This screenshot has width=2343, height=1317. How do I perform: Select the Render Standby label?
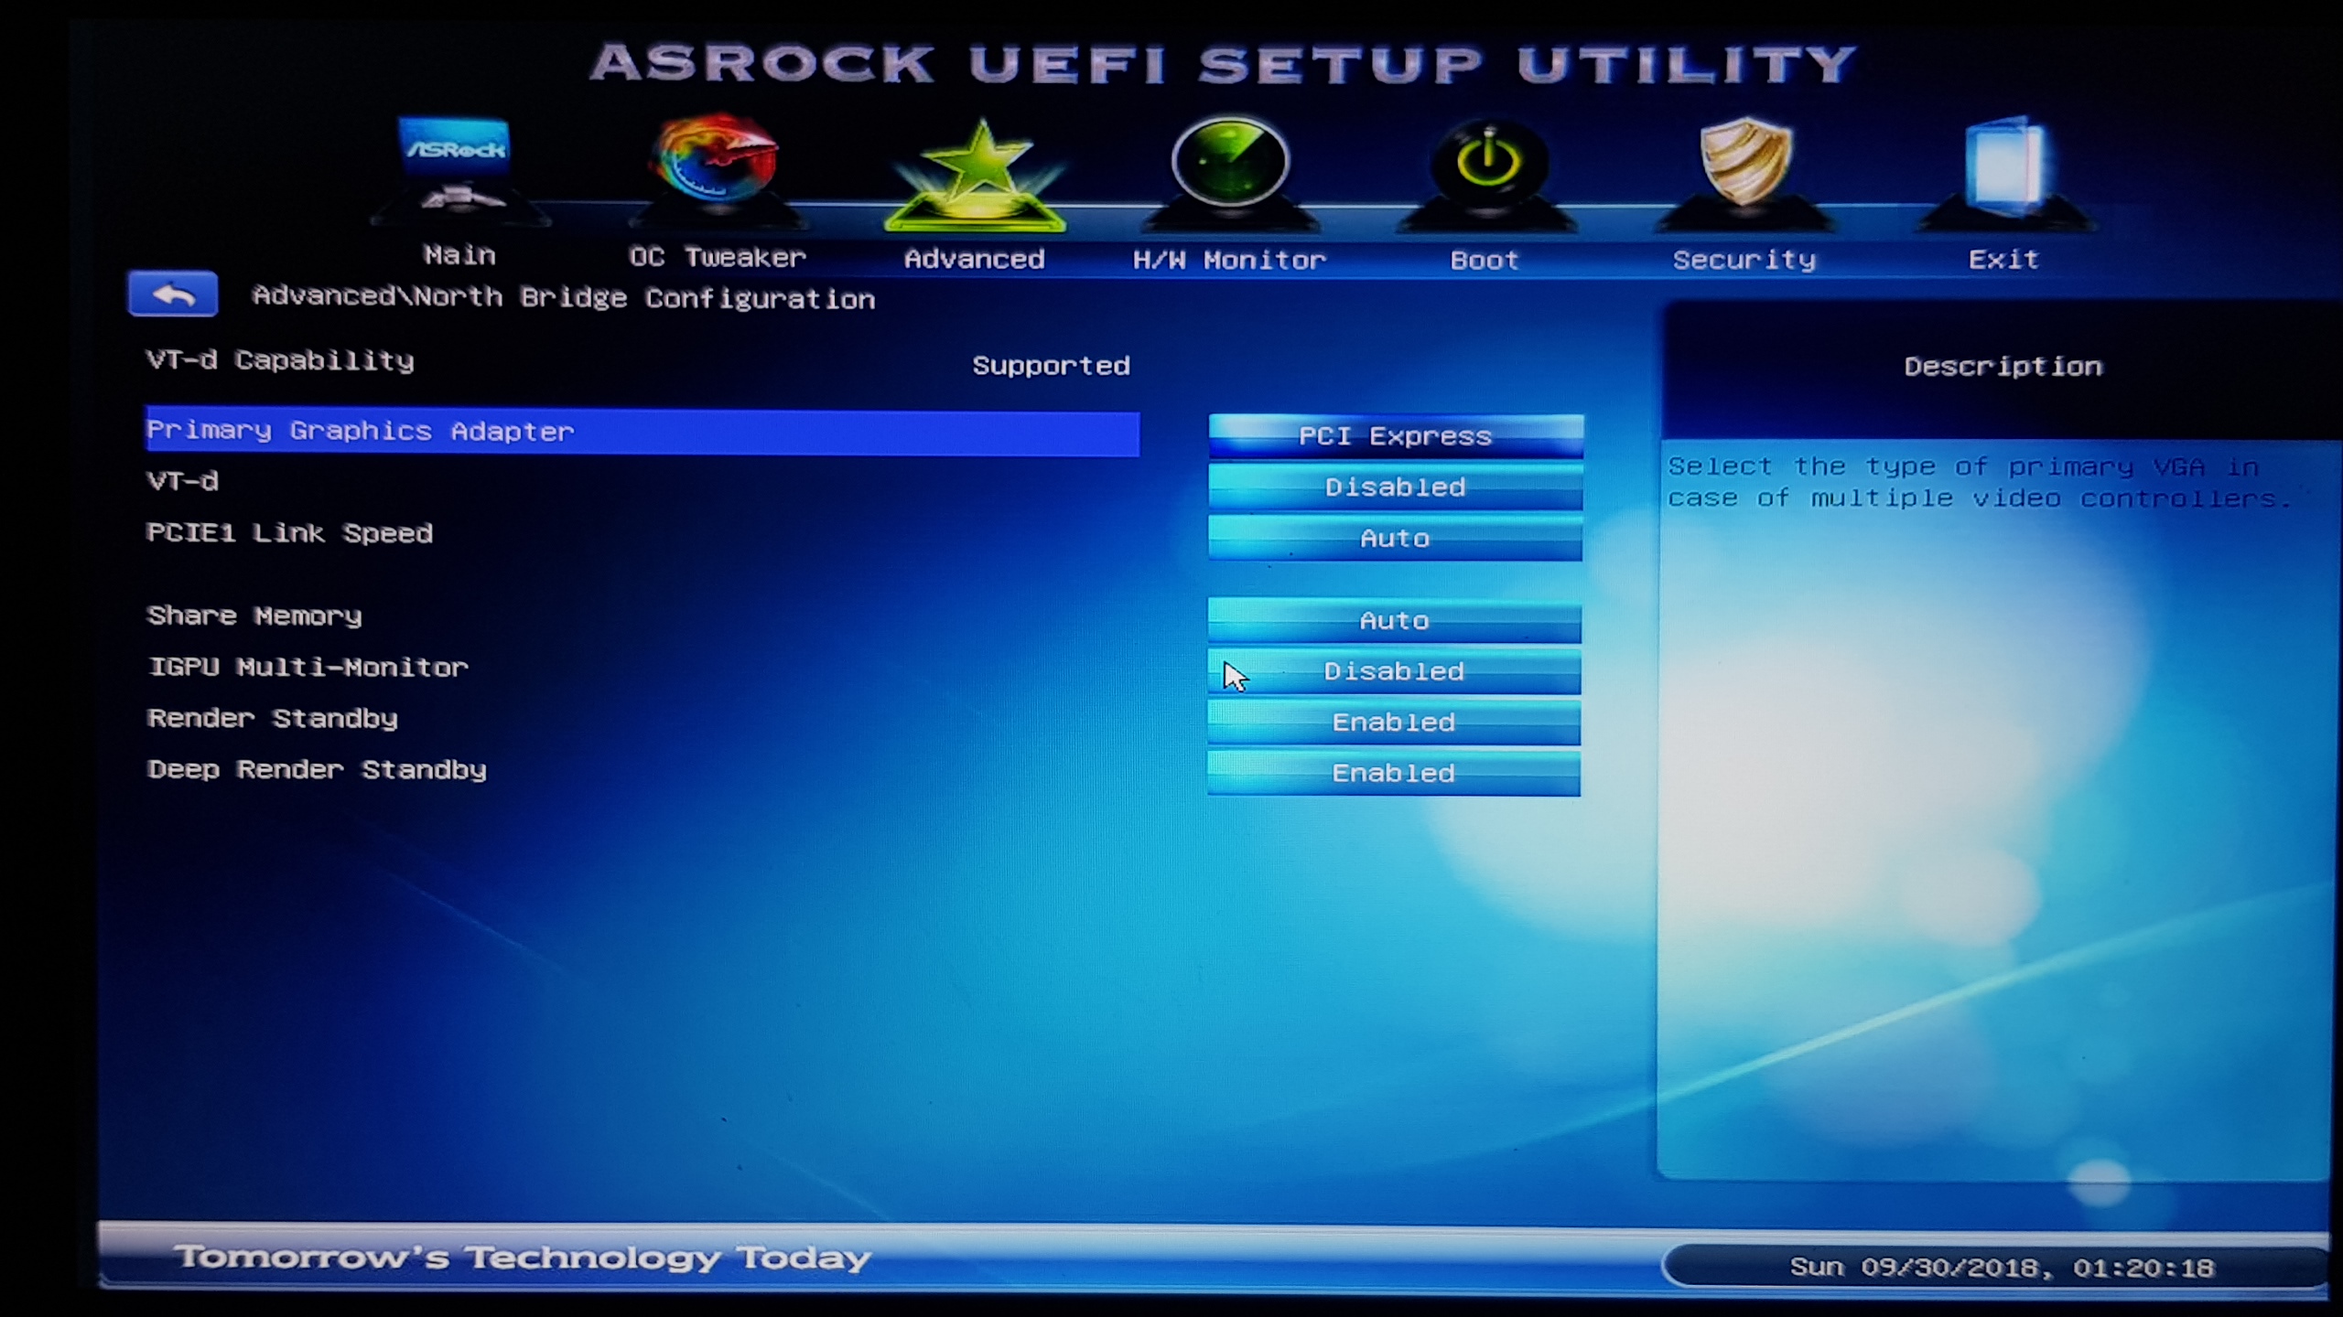273,718
